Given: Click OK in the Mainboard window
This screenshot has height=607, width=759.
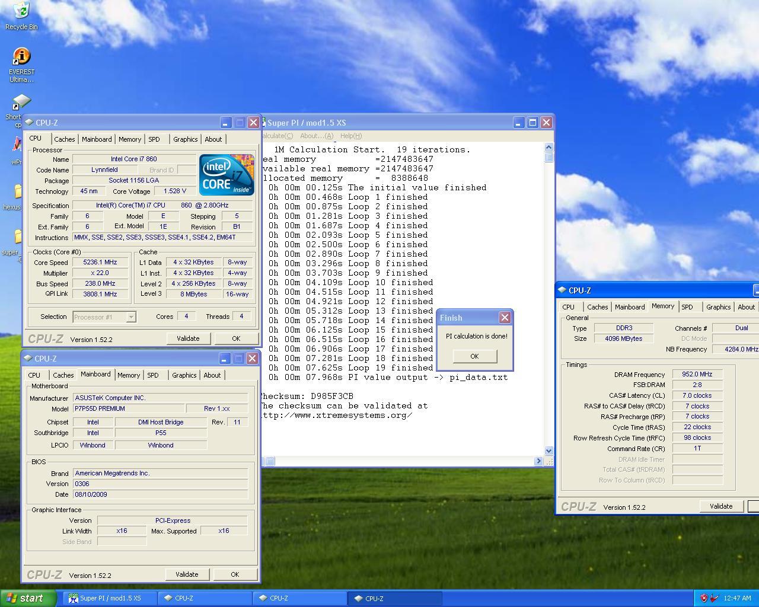Looking at the screenshot, I should click(x=235, y=574).
